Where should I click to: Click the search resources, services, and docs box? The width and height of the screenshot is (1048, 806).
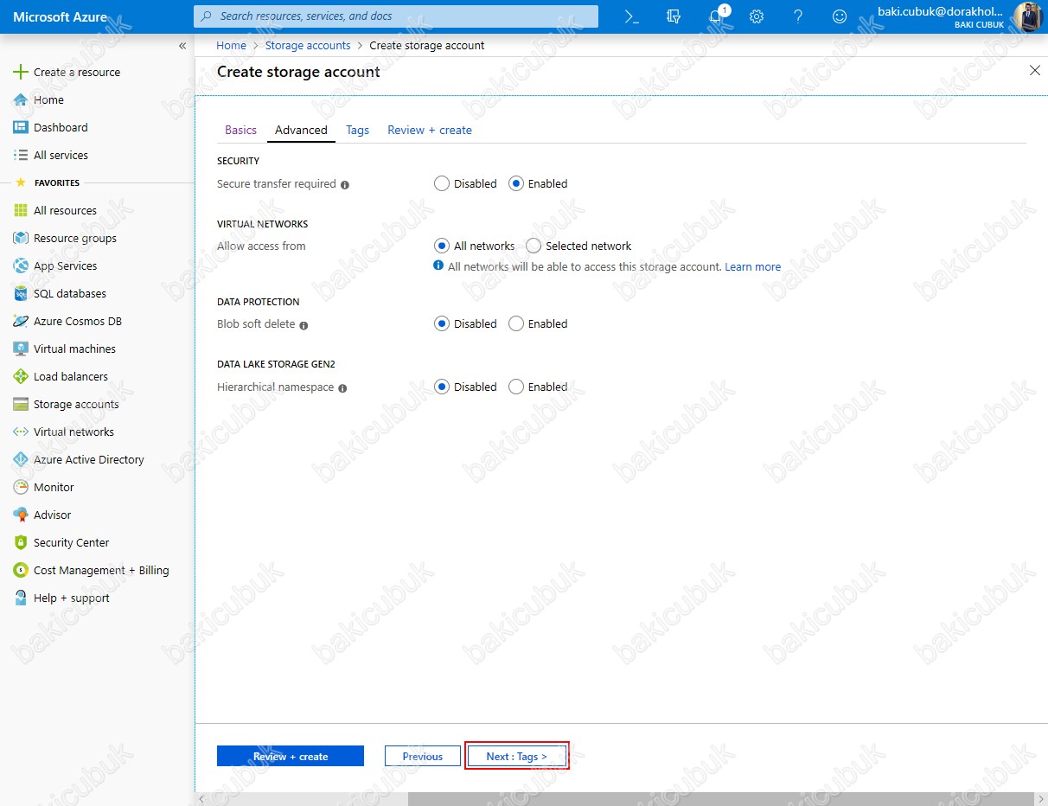point(396,16)
